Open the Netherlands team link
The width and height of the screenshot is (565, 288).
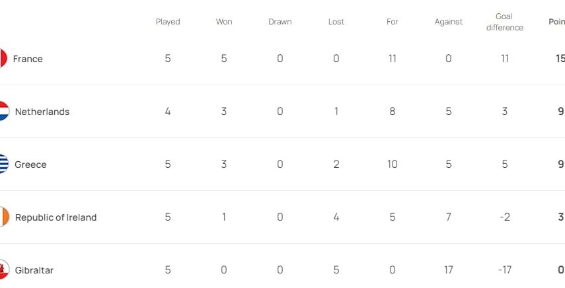42,112
